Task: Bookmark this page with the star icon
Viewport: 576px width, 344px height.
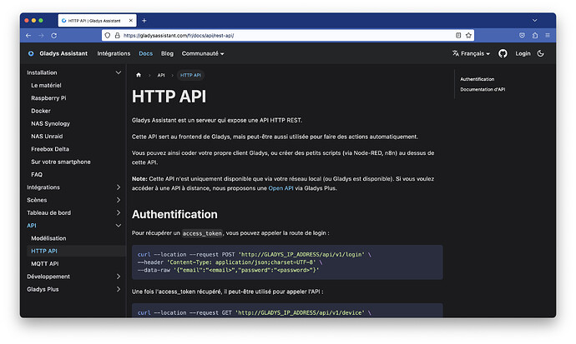Action: [469, 36]
